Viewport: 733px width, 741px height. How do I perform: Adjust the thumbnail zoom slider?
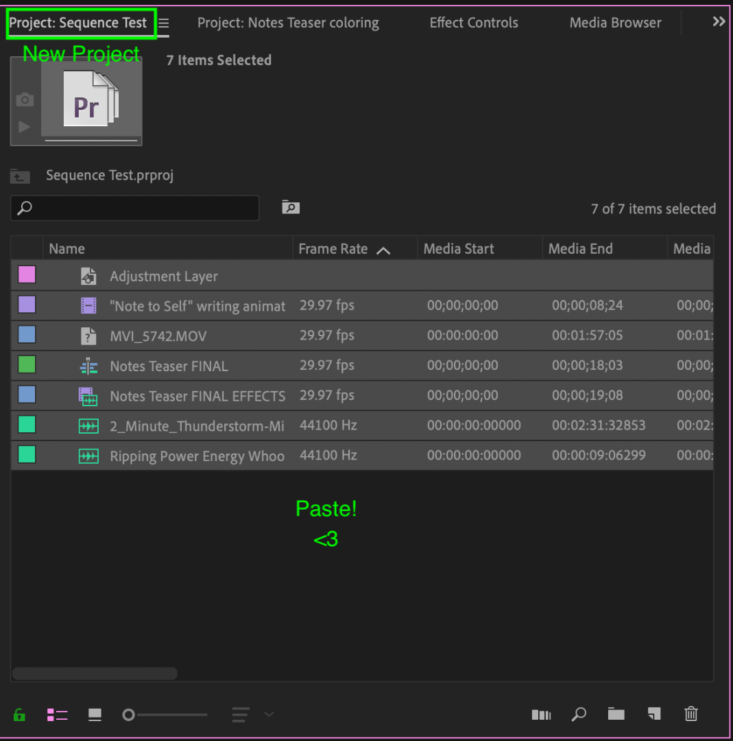(x=164, y=714)
